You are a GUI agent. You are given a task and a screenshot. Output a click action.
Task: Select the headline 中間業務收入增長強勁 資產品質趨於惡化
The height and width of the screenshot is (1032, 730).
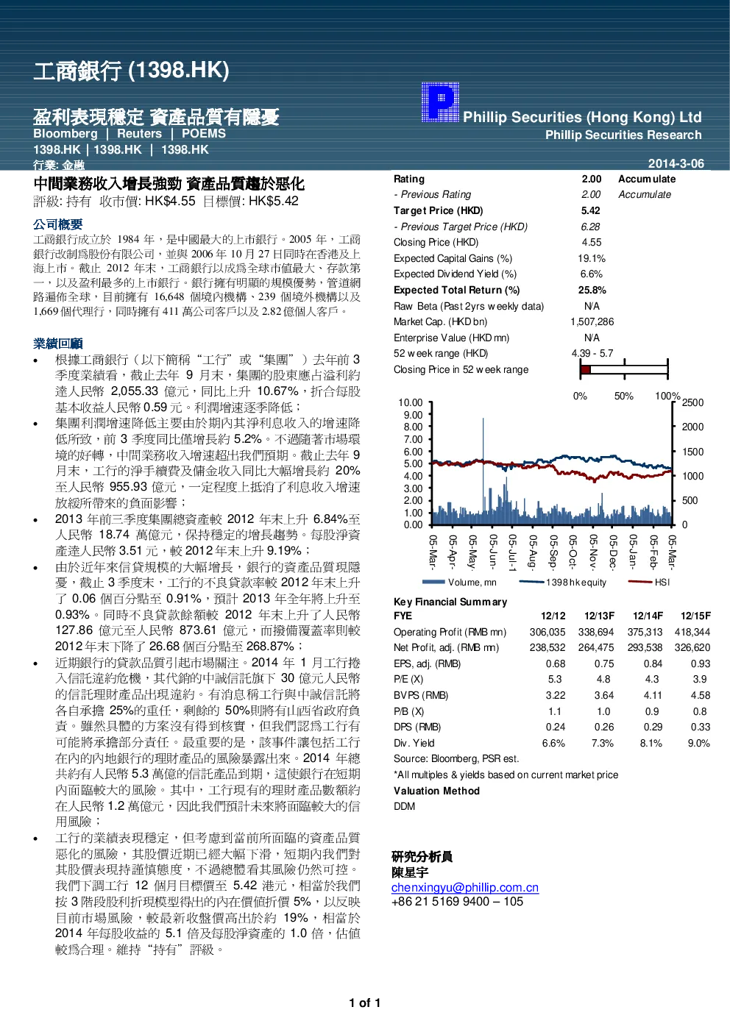[169, 184]
